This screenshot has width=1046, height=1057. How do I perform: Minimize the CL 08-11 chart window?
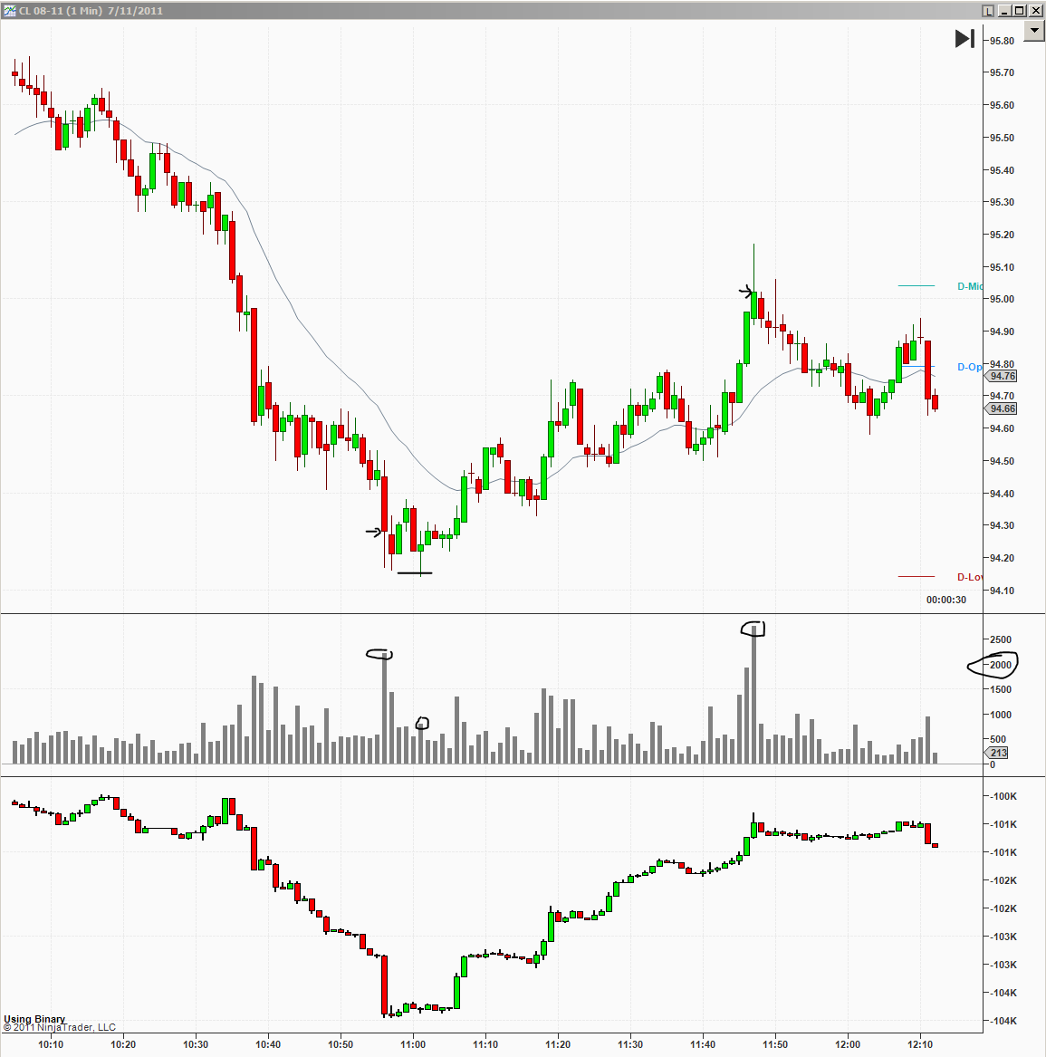point(1004,10)
